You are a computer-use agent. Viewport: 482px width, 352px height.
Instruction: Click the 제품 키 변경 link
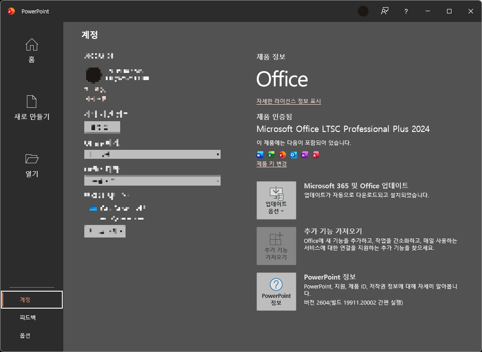pyautogui.click(x=272, y=164)
